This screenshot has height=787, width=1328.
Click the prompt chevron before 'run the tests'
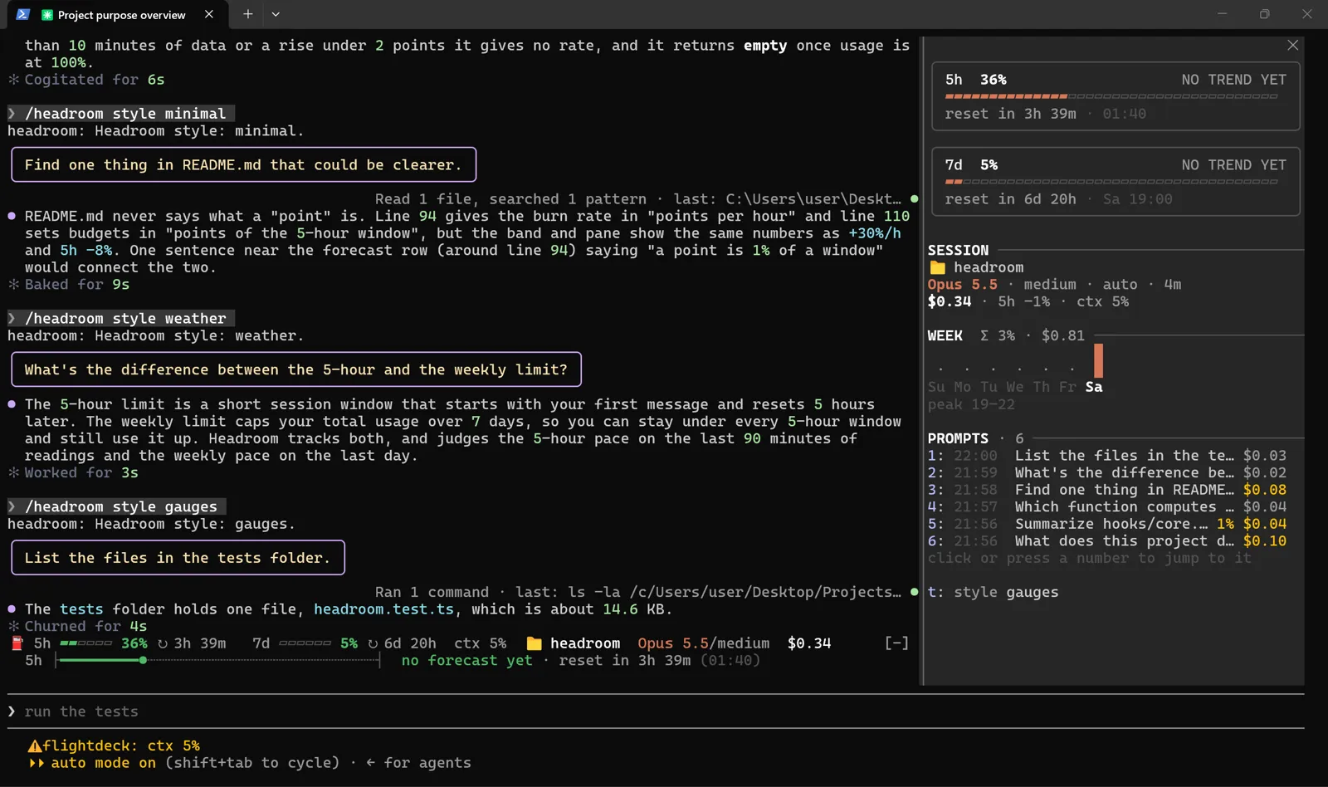tap(12, 711)
